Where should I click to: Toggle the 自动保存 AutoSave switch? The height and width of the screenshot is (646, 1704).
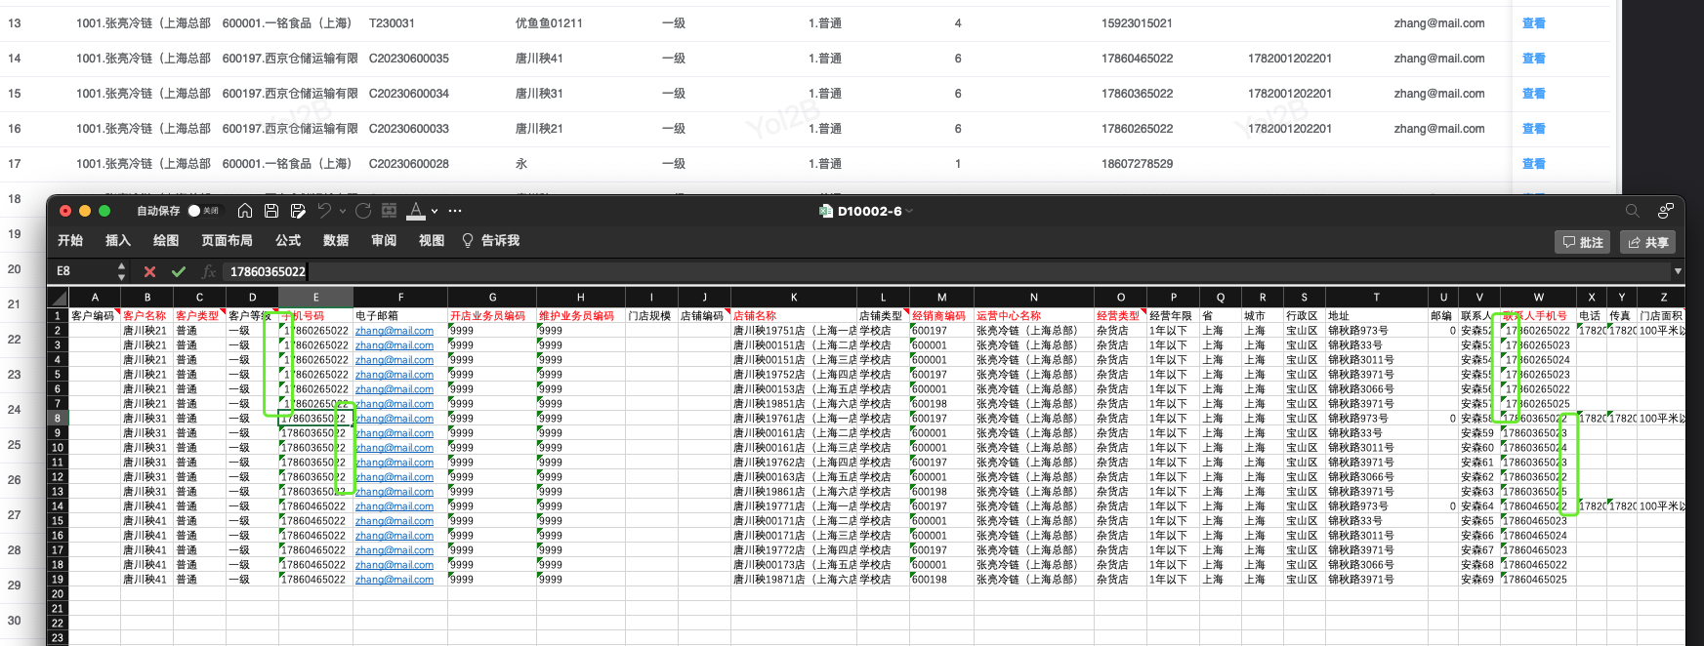(203, 211)
